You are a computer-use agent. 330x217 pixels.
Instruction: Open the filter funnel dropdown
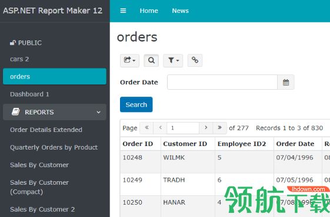coord(173,60)
